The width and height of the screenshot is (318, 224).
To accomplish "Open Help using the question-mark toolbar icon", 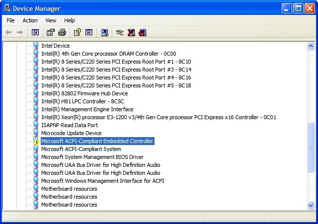I will point(78,32).
